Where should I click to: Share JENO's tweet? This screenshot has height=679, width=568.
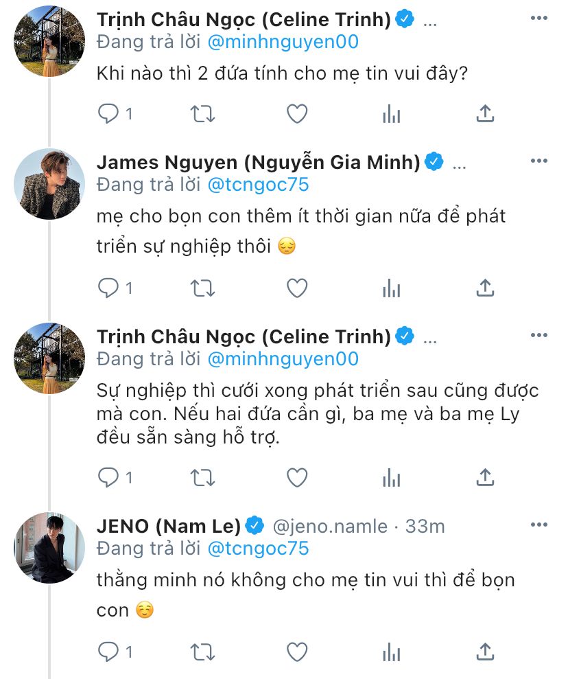pos(485,650)
